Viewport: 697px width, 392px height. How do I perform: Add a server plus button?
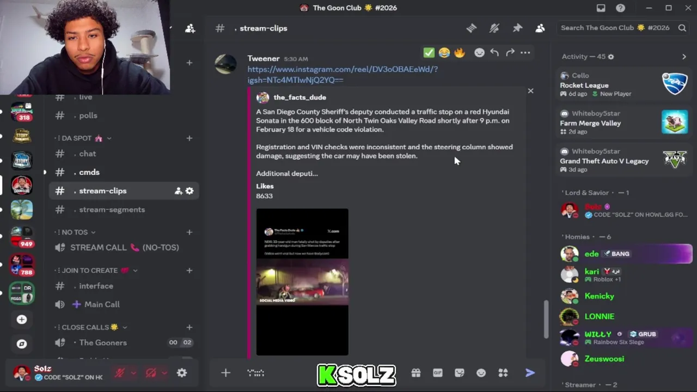coord(22,320)
